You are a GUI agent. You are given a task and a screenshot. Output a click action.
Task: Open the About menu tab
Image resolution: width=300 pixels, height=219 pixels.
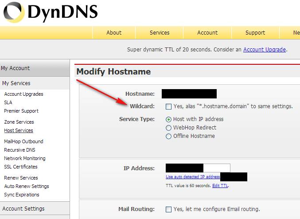[x=114, y=33]
